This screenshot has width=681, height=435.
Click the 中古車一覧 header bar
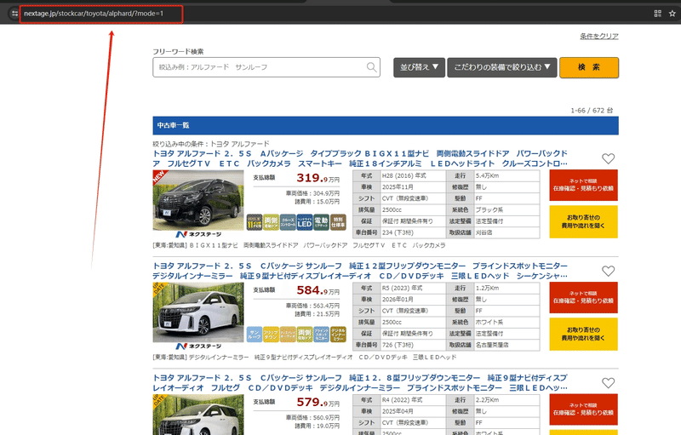(386, 125)
